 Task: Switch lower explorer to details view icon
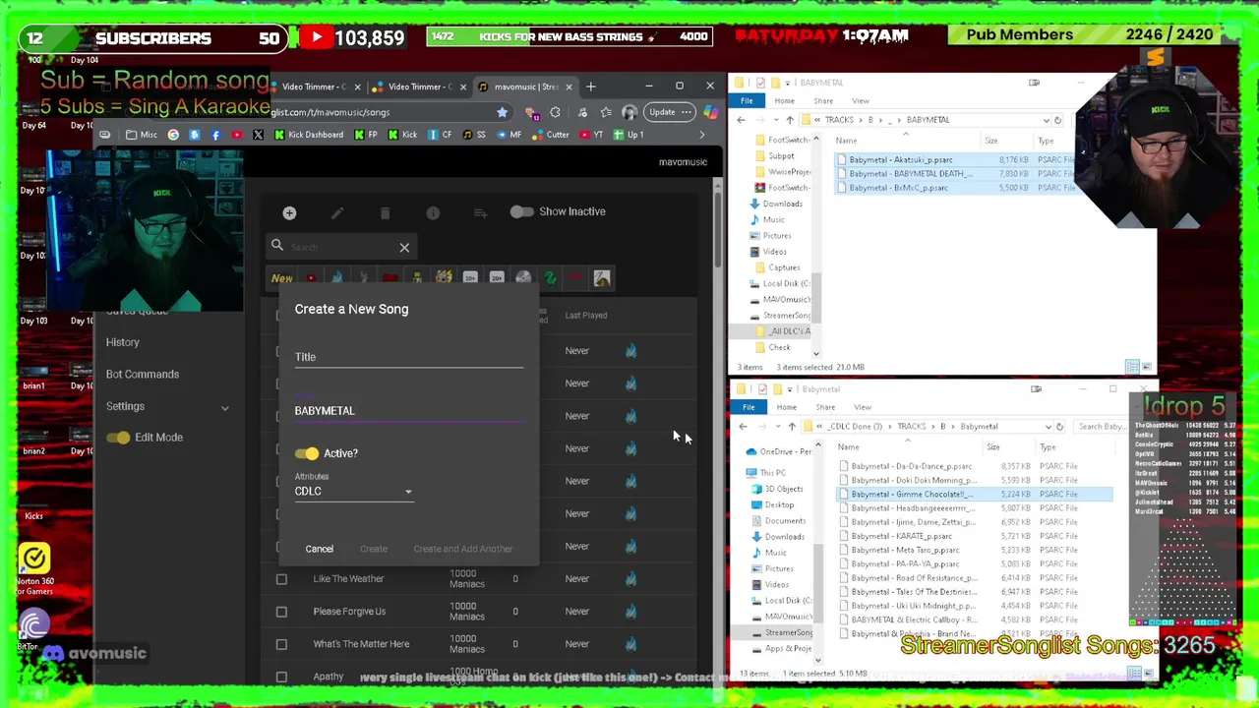(x=1133, y=674)
